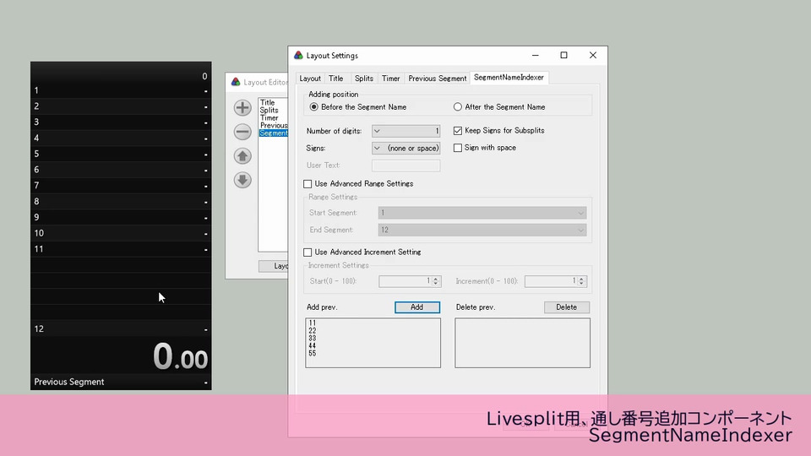Click the Add button

[x=416, y=307]
